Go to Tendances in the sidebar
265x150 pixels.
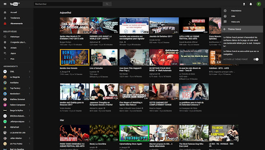pyautogui.click(x=15, y=18)
